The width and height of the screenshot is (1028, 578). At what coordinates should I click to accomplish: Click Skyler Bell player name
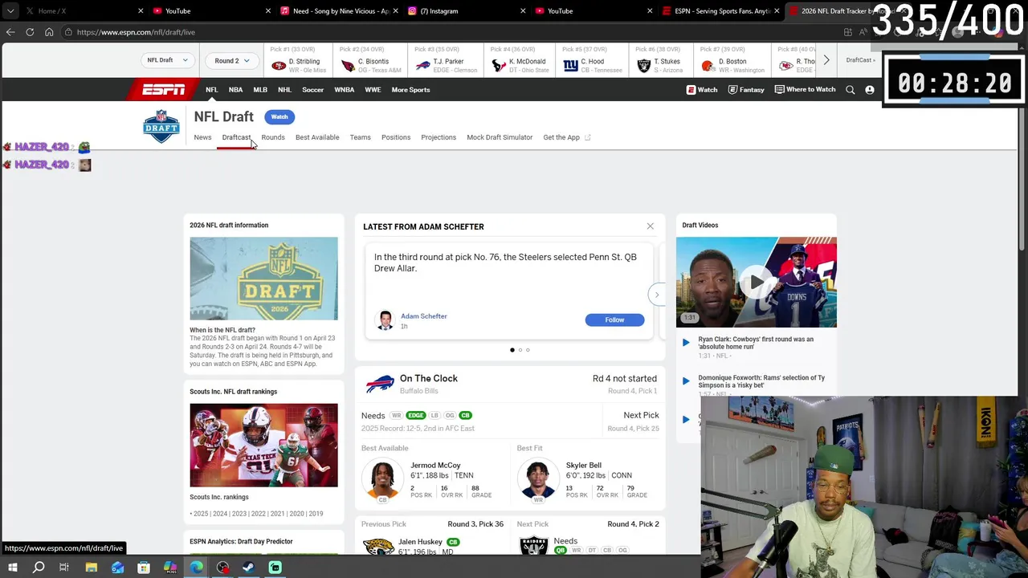click(x=583, y=466)
